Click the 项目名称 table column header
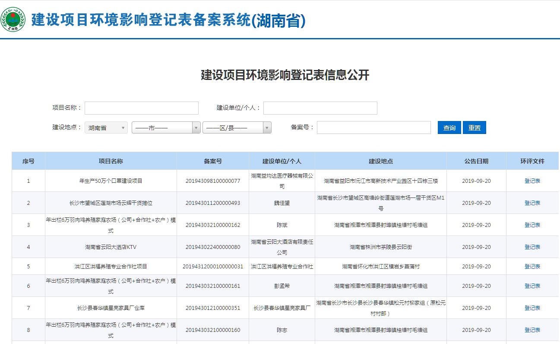This screenshot has height=344, width=560. click(111, 161)
